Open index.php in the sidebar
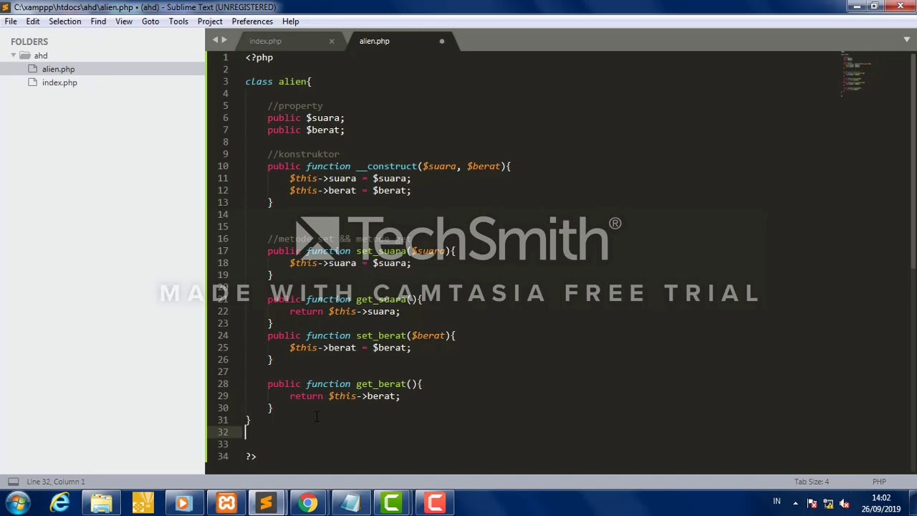 (x=59, y=83)
